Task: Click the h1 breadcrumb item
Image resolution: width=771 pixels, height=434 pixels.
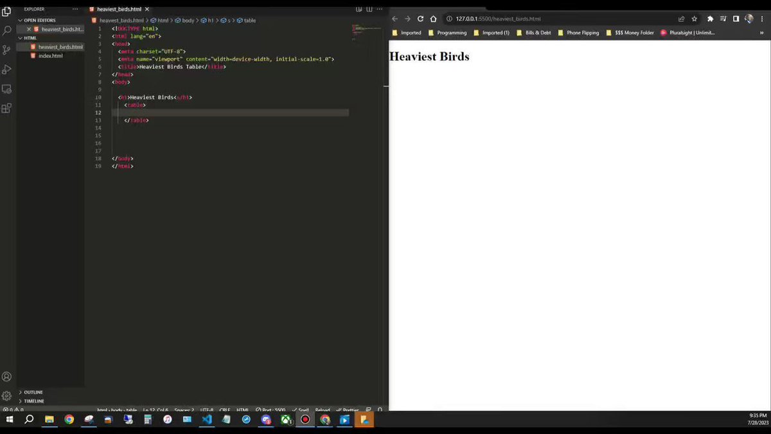Action: (208, 21)
